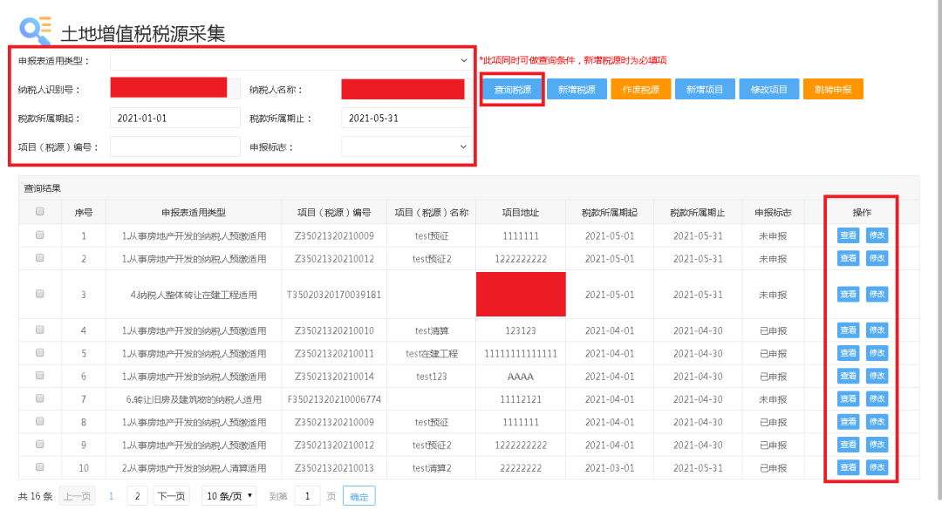Go to page 2 via pagination link
The height and width of the screenshot is (510, 942).
coord(137,495)
